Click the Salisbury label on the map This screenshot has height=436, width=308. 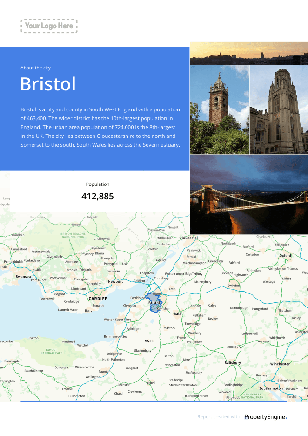233,362
